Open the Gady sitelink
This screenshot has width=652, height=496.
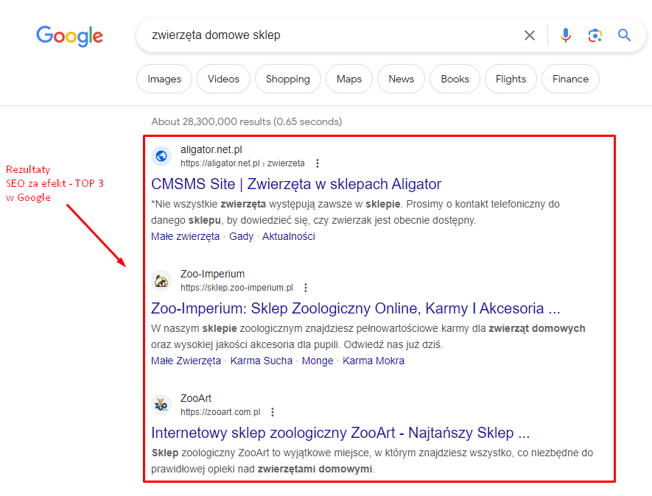[241, 236]
